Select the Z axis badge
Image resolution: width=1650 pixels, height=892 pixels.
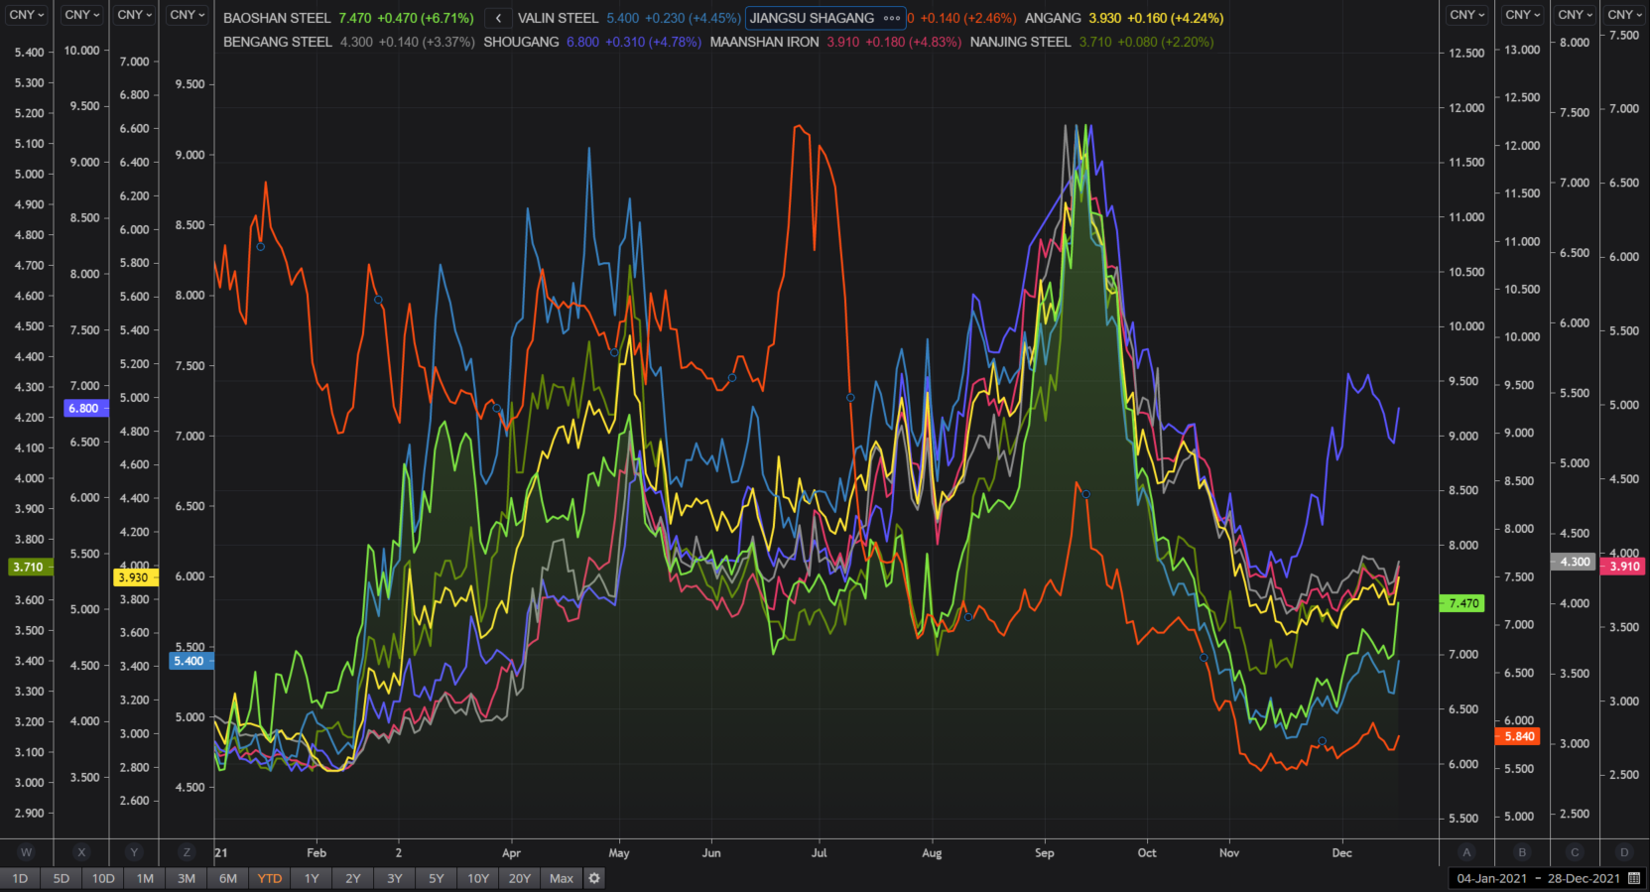point(187,852)
